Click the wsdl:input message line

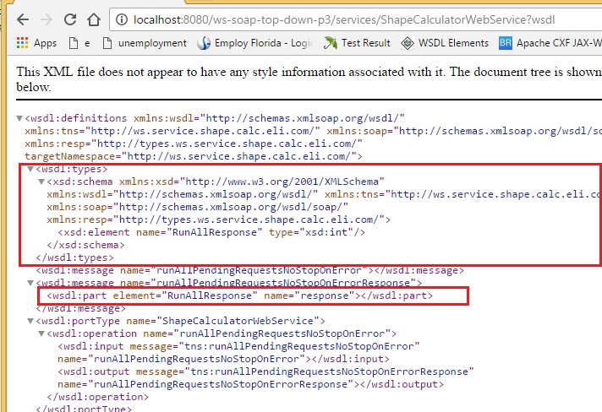[x=238, y=346]
